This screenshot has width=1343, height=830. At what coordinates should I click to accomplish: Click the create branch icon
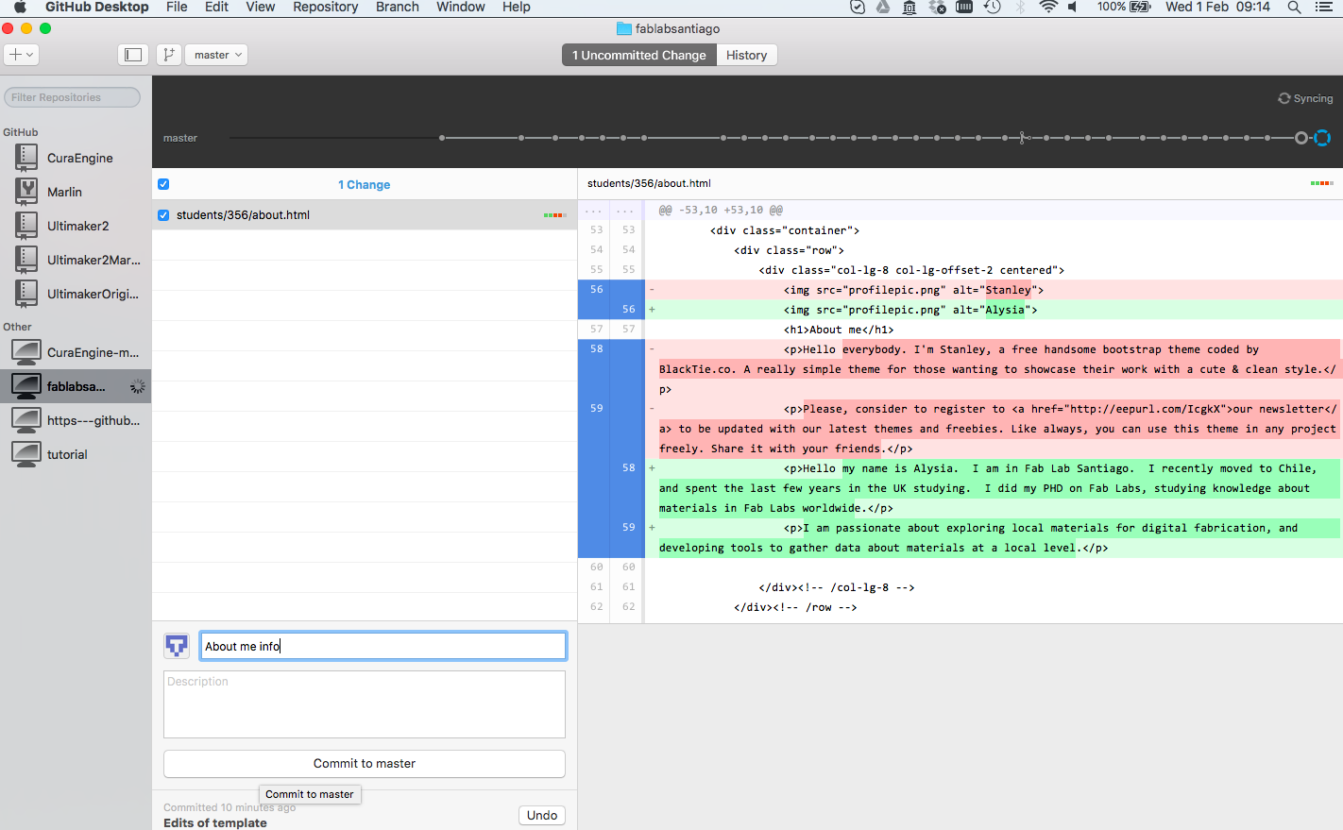pyautogui.click(x=168, y=55)
